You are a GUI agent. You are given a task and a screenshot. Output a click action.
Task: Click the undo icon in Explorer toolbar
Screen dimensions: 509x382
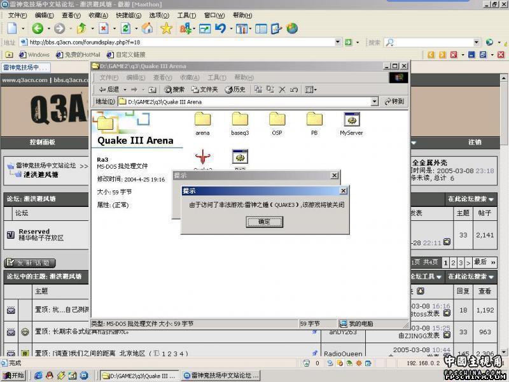click(294, 90)
